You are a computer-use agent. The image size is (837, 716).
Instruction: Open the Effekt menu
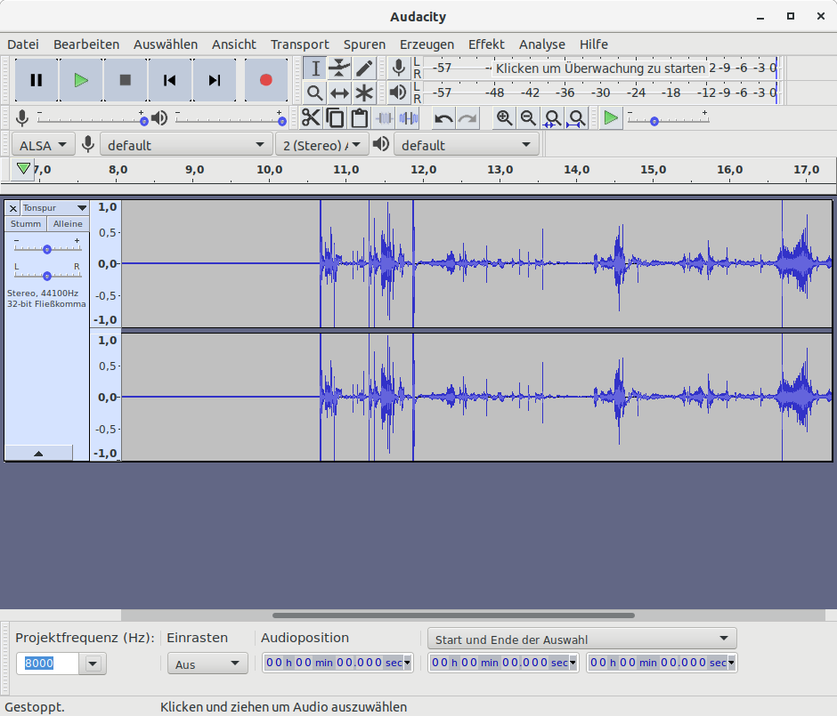point(486,44)
